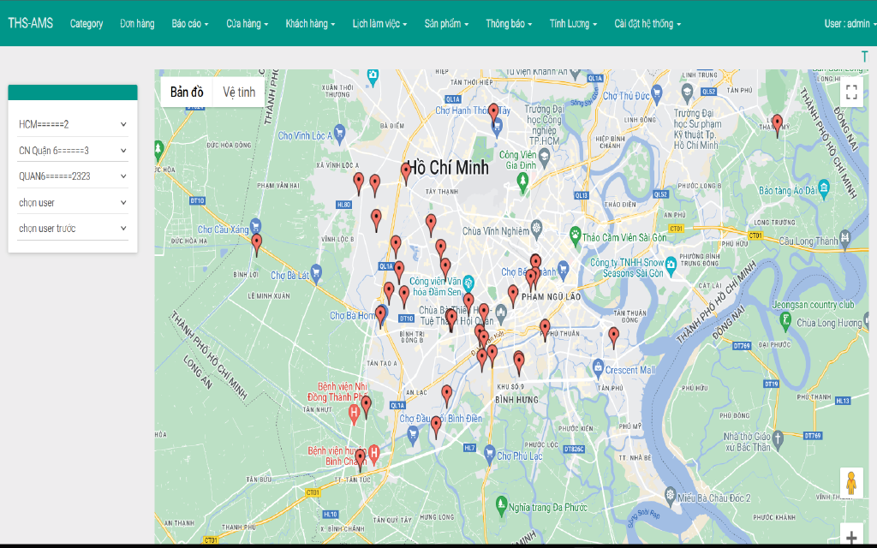The image size is (877, 548).
Task: Click red pin near Thành Mỹ
Action: click(777, 124)
